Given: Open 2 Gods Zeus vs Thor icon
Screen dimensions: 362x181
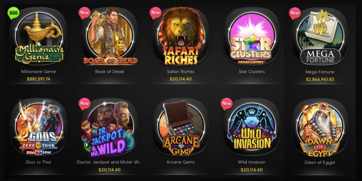Looking at the screenshot, I should point(39,127).
